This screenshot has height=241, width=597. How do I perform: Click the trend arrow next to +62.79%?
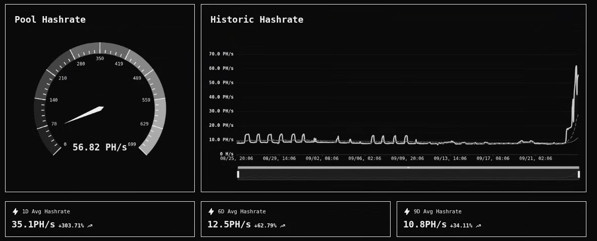(283, 226)
